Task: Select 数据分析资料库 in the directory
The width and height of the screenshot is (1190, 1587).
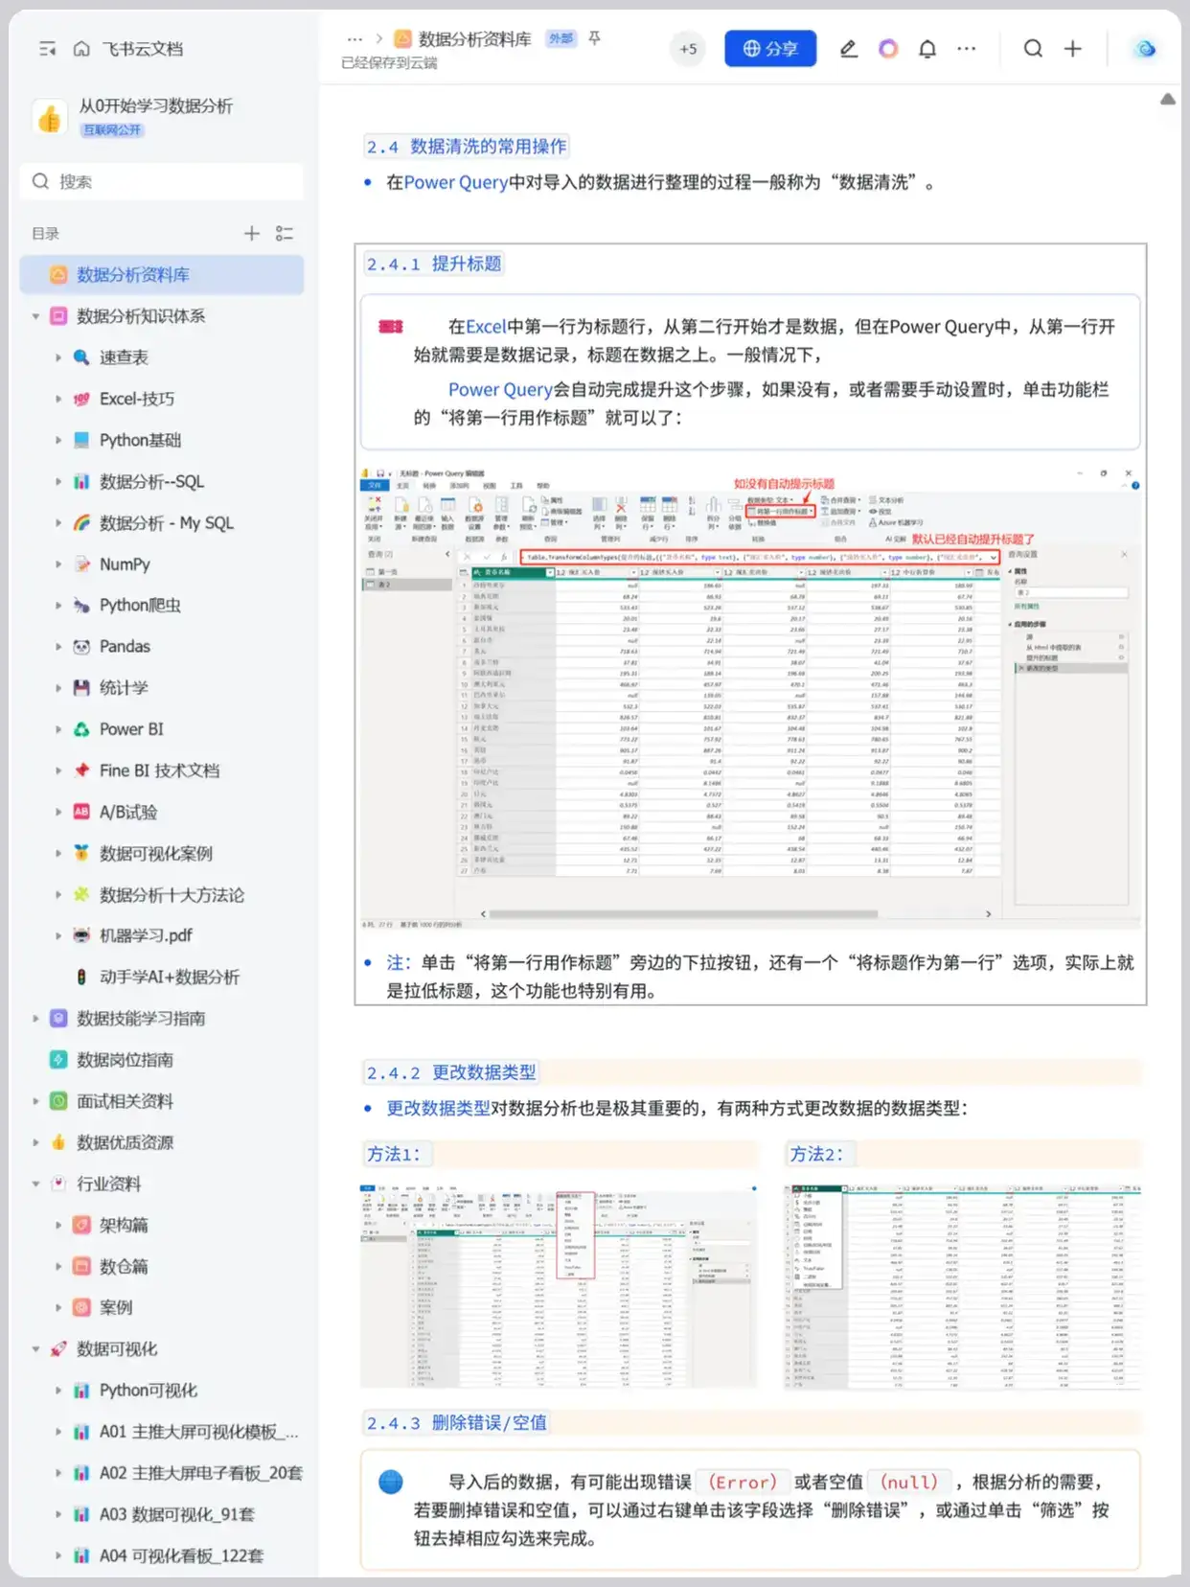Action: pyautogui.click(x=162, y=275)
